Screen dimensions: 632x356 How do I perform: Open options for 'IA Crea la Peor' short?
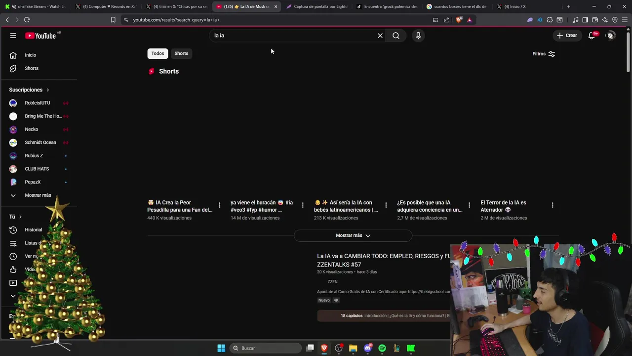click(x=219, y=205)
